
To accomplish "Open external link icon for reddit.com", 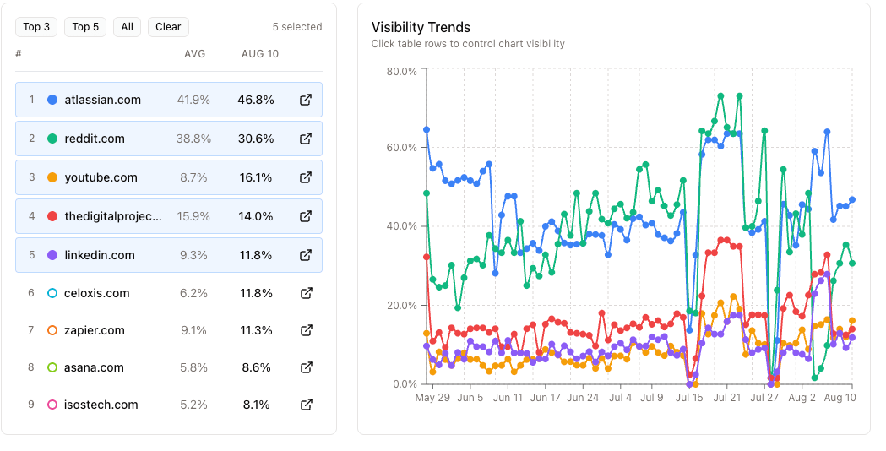I will click(306, 139).
